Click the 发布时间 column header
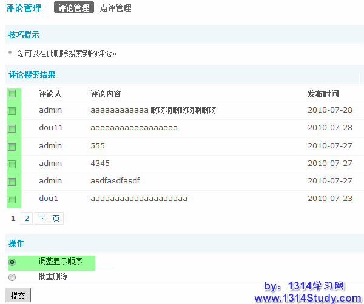 coord(323,94)
